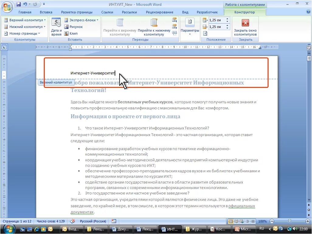Image resolution: width=312 pixels, height=234 pixels.
Task: Switch to Print Layout view
Action: [x=231, y=221]
